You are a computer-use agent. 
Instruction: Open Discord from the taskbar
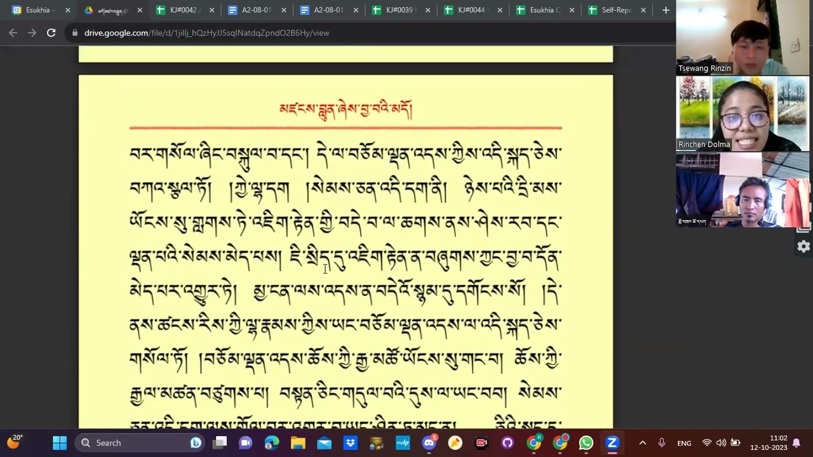click(429, 442)
